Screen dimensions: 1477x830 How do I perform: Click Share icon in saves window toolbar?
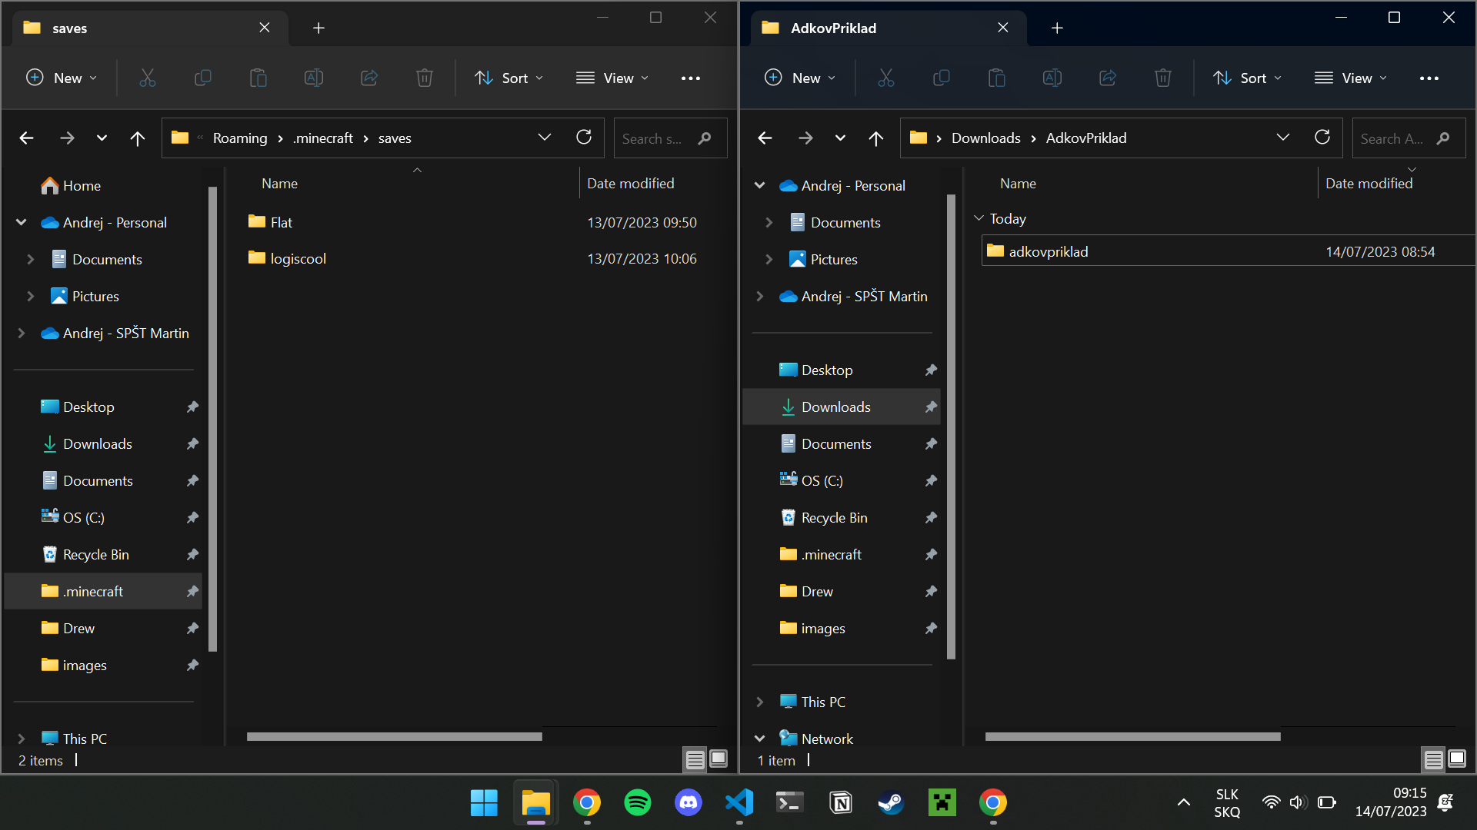coord(369,78)
